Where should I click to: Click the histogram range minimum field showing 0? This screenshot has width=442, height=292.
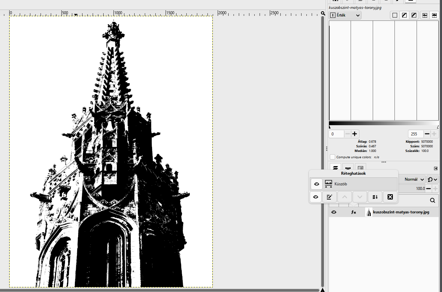pyautogui.click(x=336, y=134)
